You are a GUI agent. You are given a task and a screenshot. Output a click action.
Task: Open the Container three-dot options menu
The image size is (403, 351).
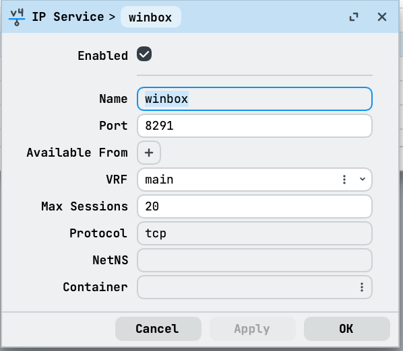tap(362, 287)
